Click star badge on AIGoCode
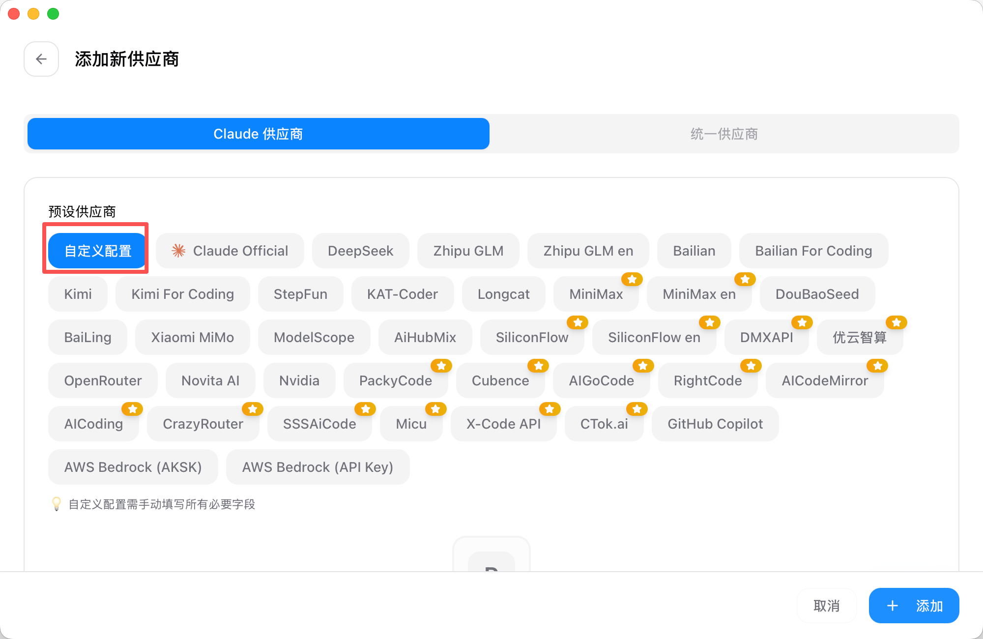 [643, 366]
